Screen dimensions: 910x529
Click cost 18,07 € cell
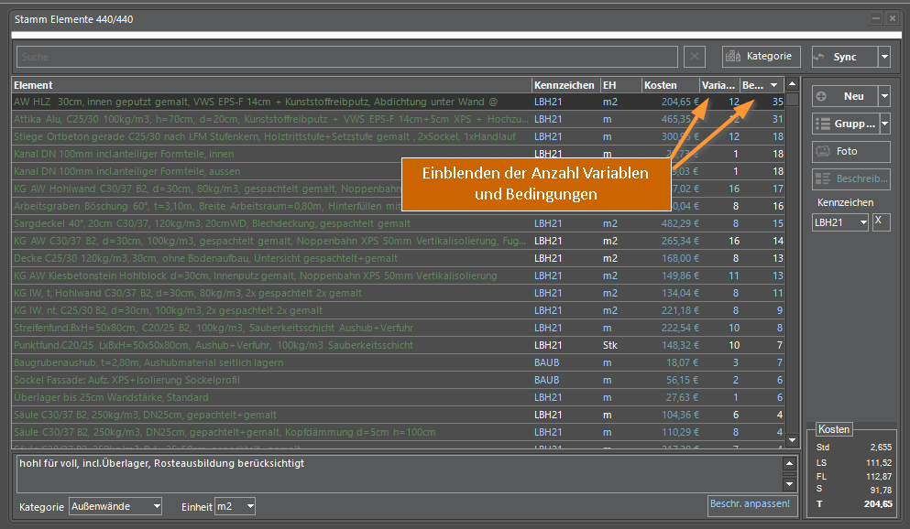pos(682,362)
